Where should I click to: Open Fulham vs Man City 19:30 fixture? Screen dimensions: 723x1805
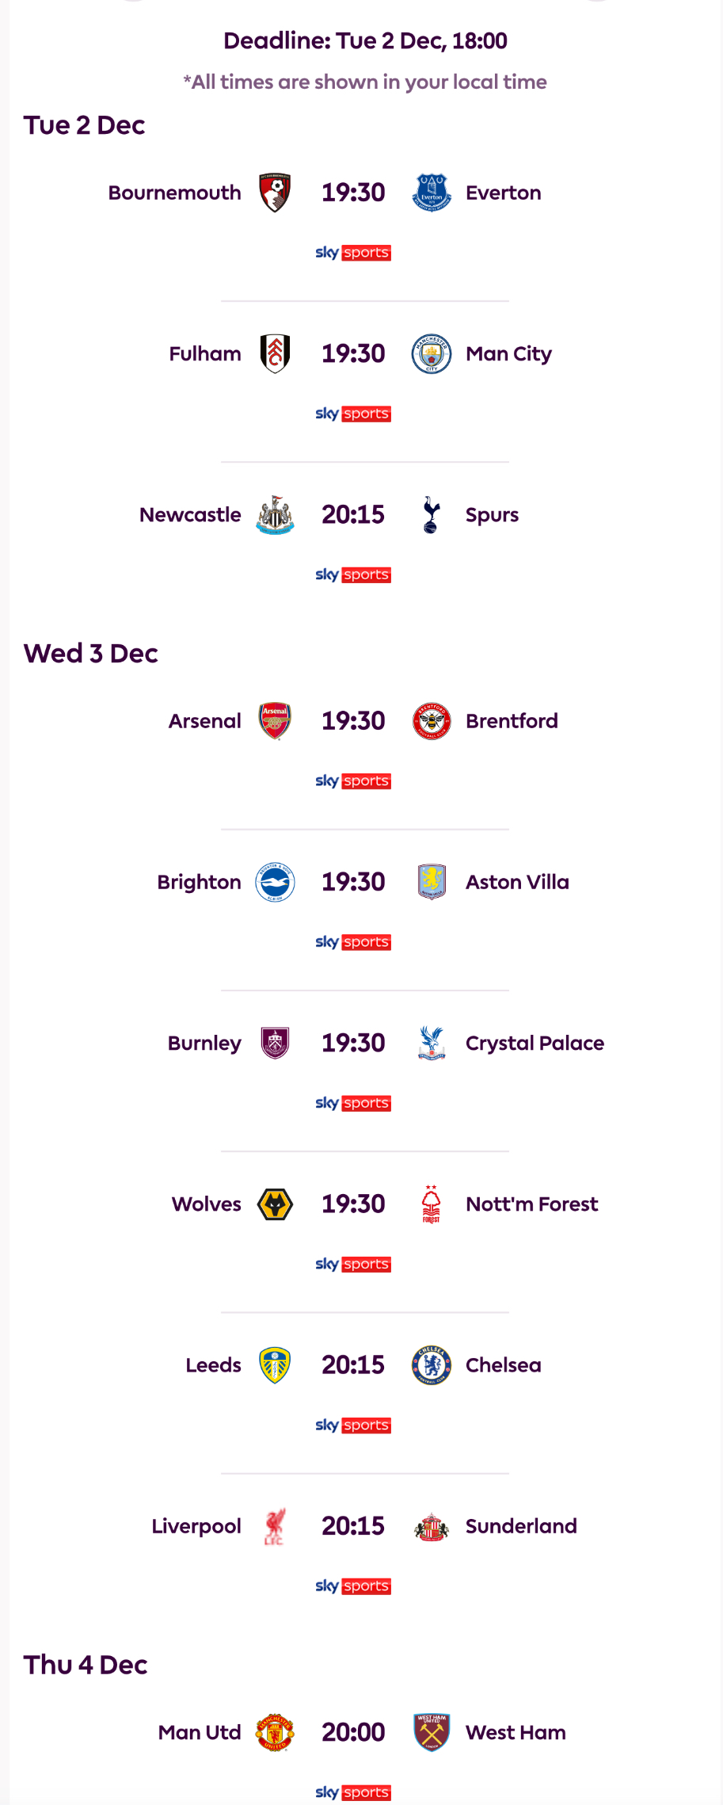point(353,353)
